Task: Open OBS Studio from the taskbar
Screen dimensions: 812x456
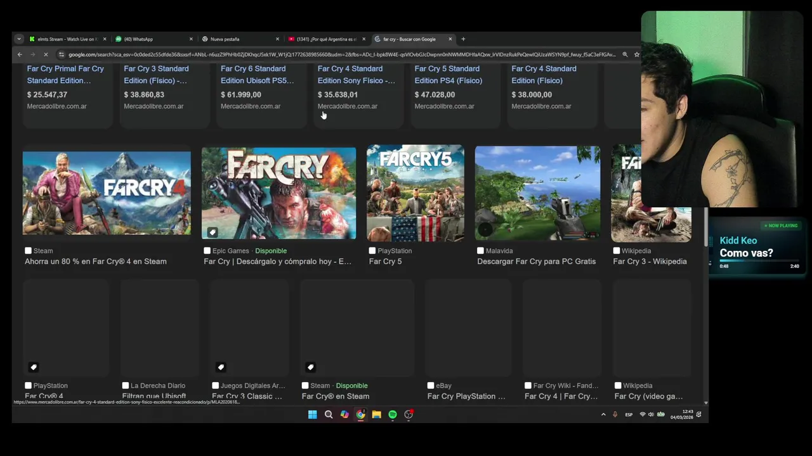Action: click(x=409, y=415)
